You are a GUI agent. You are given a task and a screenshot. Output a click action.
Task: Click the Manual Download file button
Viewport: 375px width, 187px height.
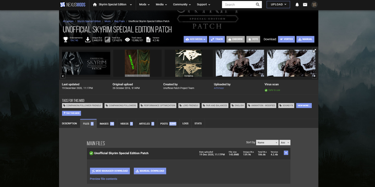pos(150,171)
